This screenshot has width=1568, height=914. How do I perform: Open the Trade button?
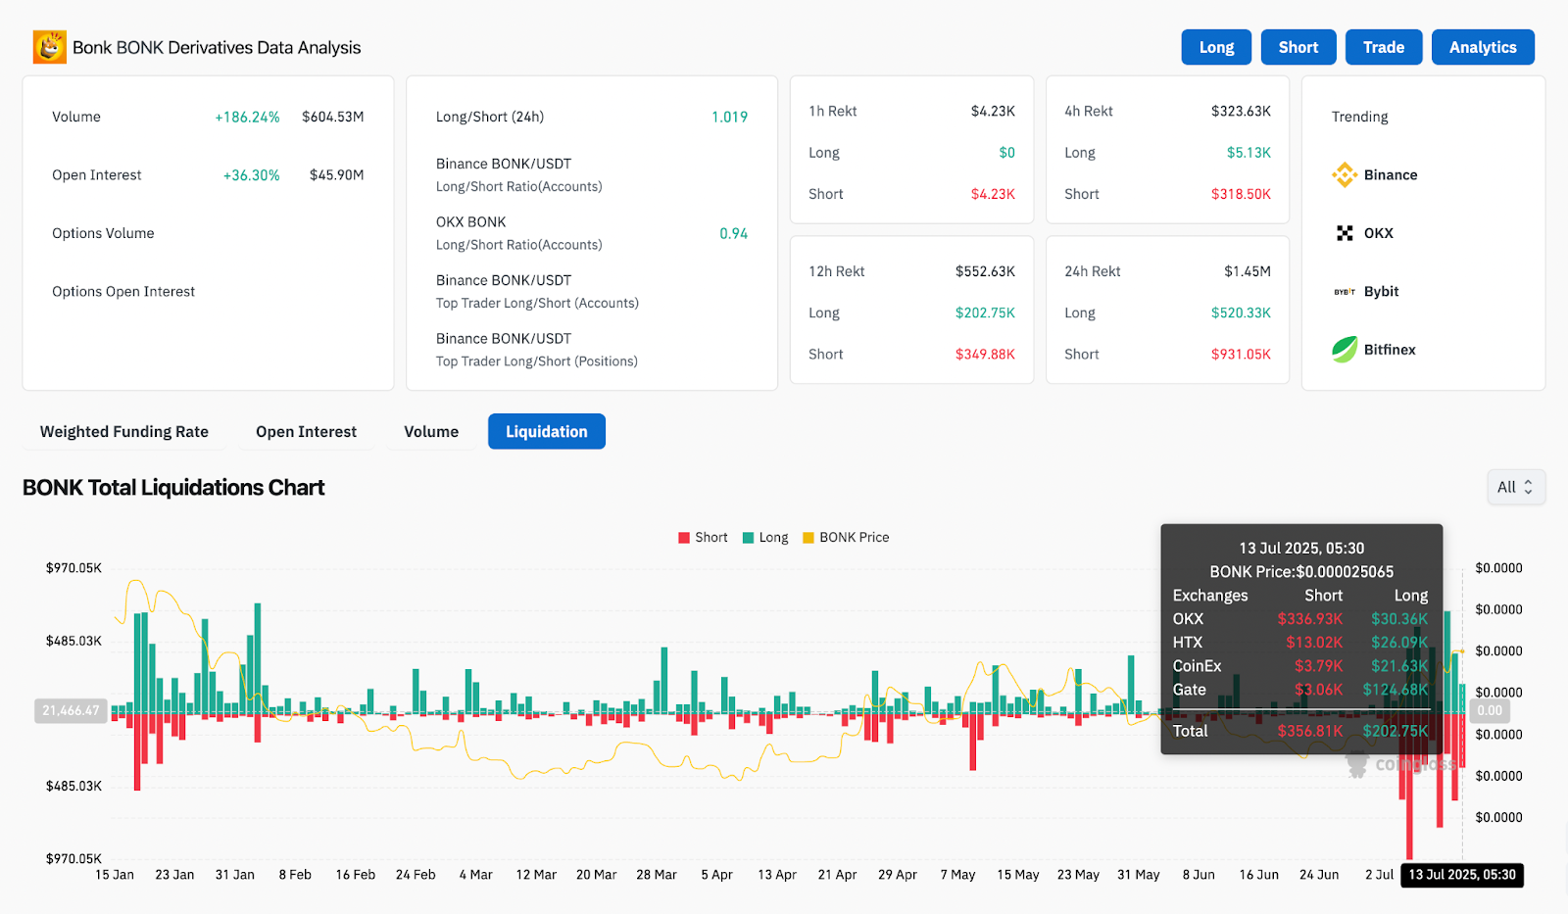coord(1383,47)
